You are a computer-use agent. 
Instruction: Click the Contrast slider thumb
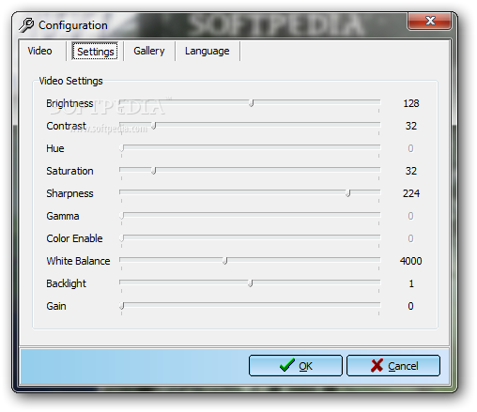click(x=154, y=126)
